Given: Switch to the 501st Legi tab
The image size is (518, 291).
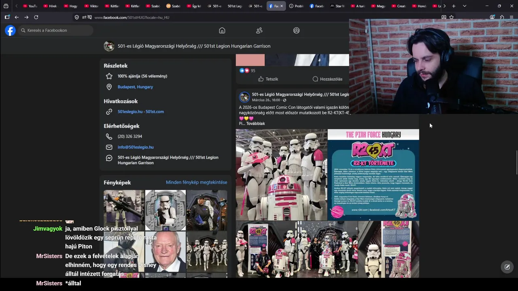Looking at the screenshot, I should tap(235, 6).
